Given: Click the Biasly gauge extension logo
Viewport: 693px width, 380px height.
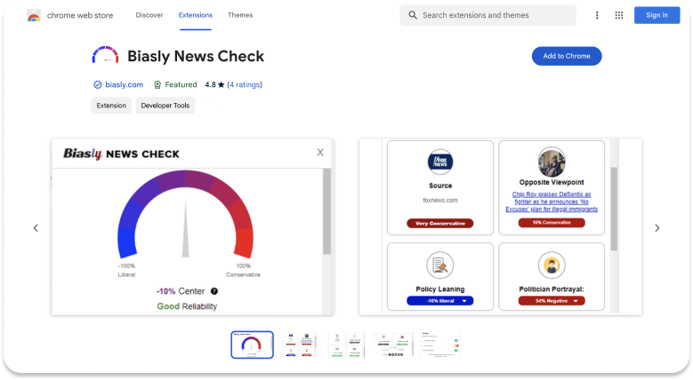Looking at the screenshot, I should coord(105,56).
